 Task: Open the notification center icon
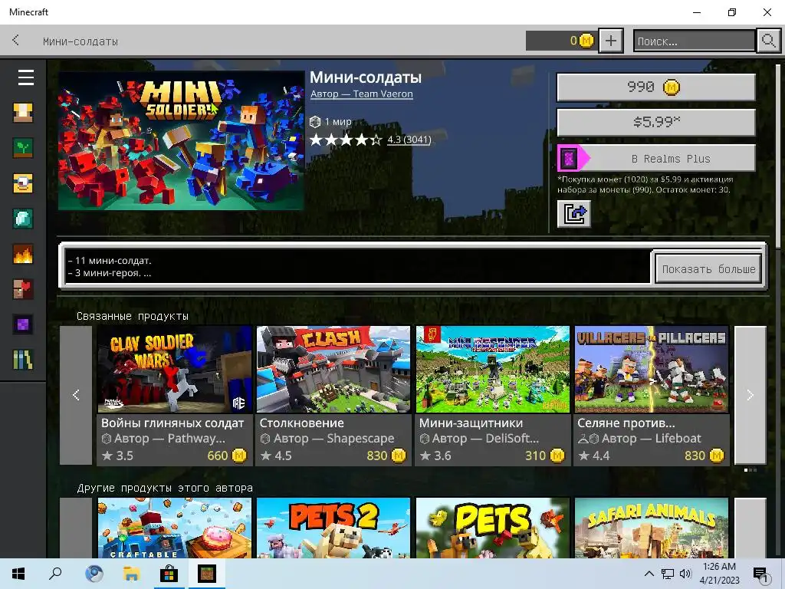(x=761, y=575)
